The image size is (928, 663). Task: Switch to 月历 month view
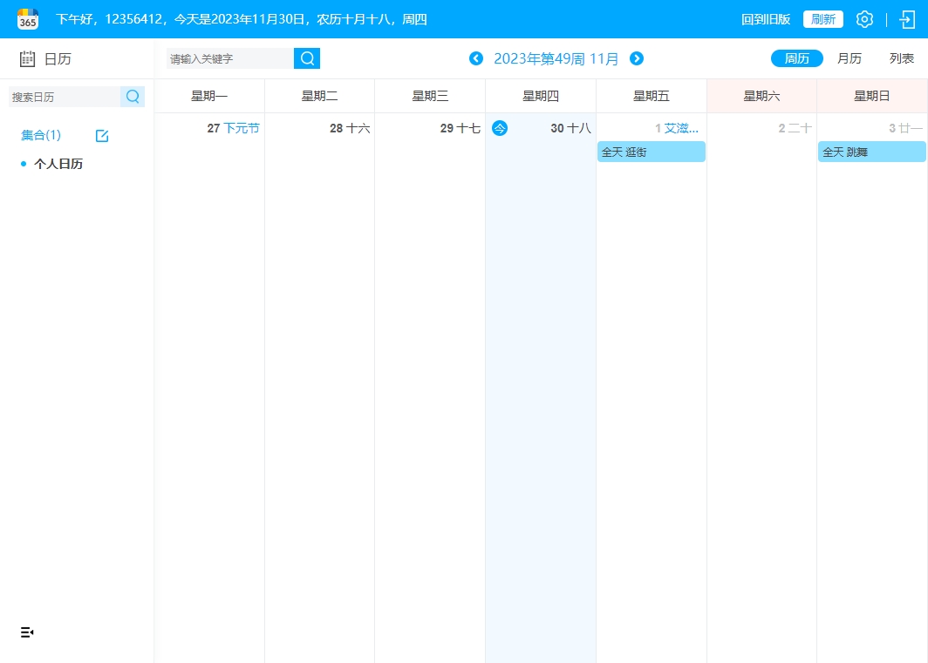[849, 58]
